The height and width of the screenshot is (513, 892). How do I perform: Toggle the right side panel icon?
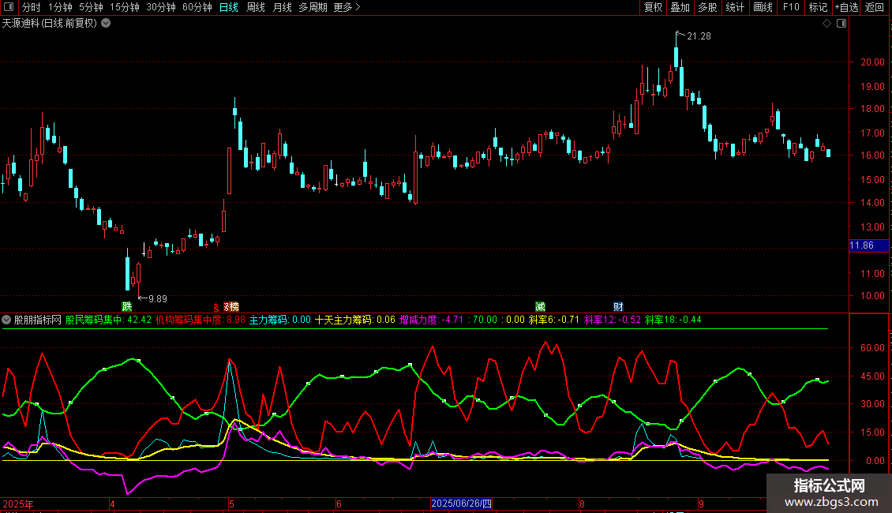(x=841, y=24)
